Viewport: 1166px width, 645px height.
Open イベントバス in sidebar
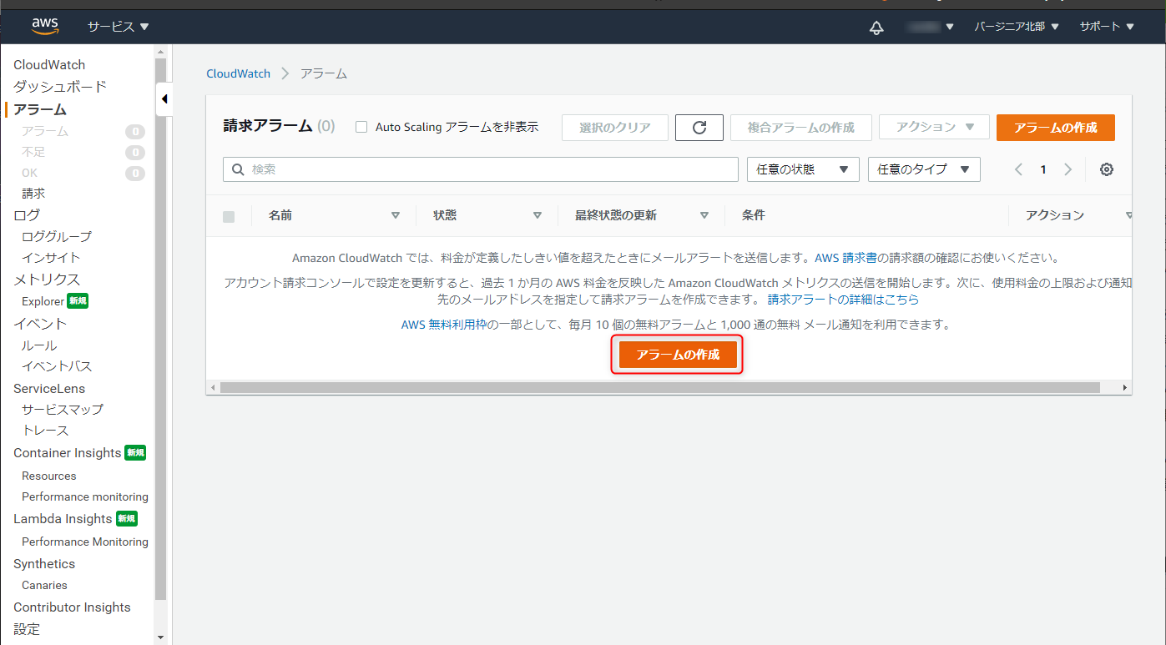(x=57, y=366)
